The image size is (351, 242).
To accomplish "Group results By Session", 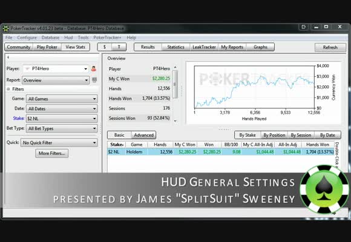I will [301, 135].
